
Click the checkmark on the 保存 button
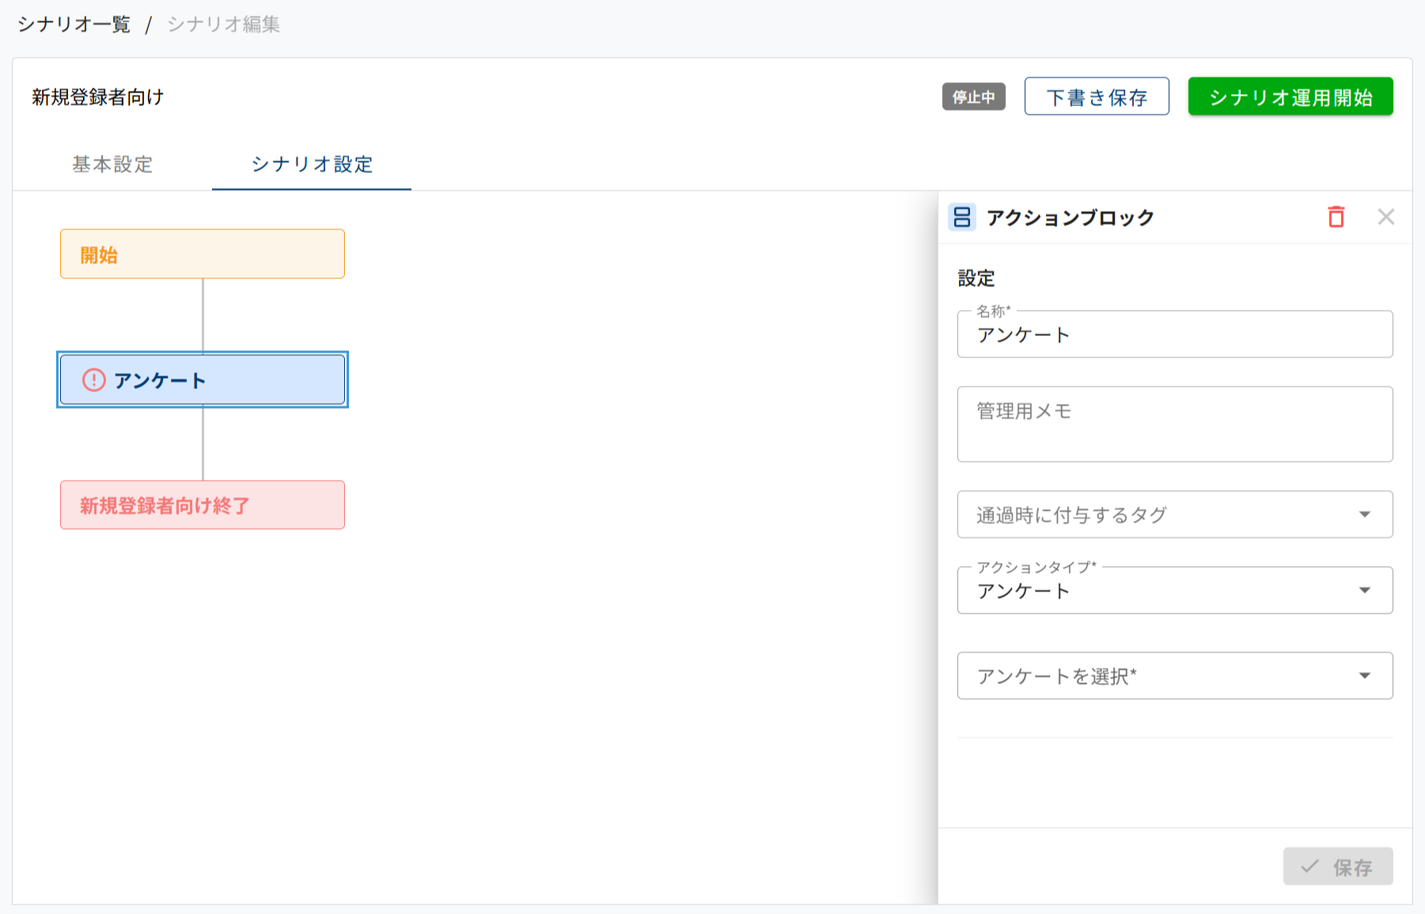pos(1309,867)
